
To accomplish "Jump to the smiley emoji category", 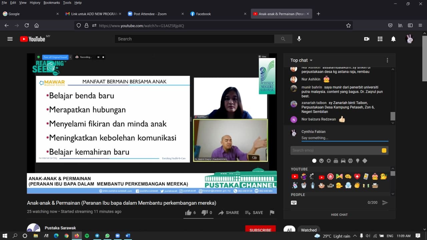I will (321, 161).
